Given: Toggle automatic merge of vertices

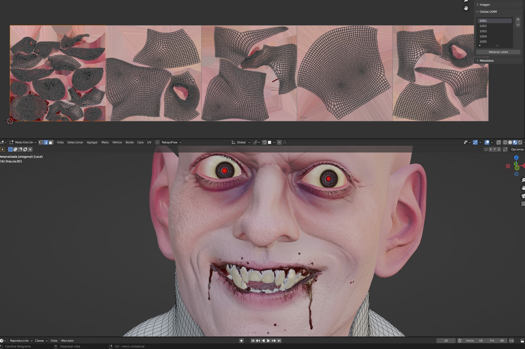Looking at the screenshot, I should point(505,149).
